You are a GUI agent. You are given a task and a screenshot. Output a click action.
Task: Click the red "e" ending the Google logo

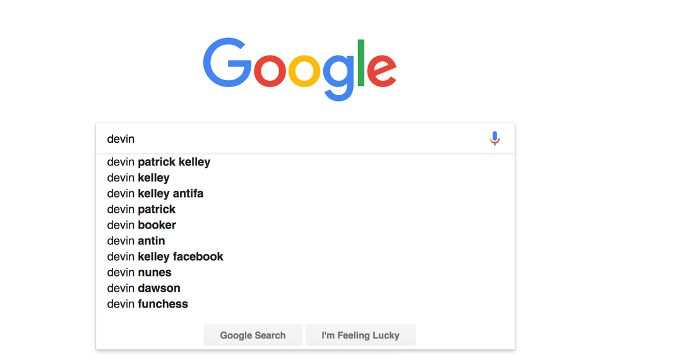[381, 70]
